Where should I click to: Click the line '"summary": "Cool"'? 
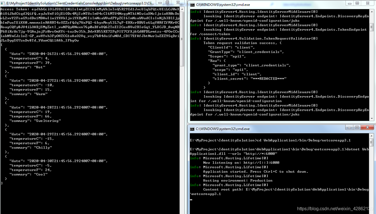[28, 174]
